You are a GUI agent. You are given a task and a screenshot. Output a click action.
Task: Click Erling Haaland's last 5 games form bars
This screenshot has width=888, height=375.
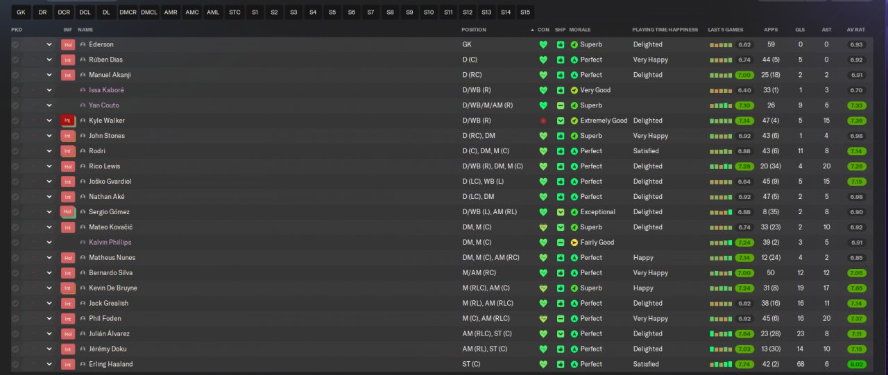click(720, 365)
